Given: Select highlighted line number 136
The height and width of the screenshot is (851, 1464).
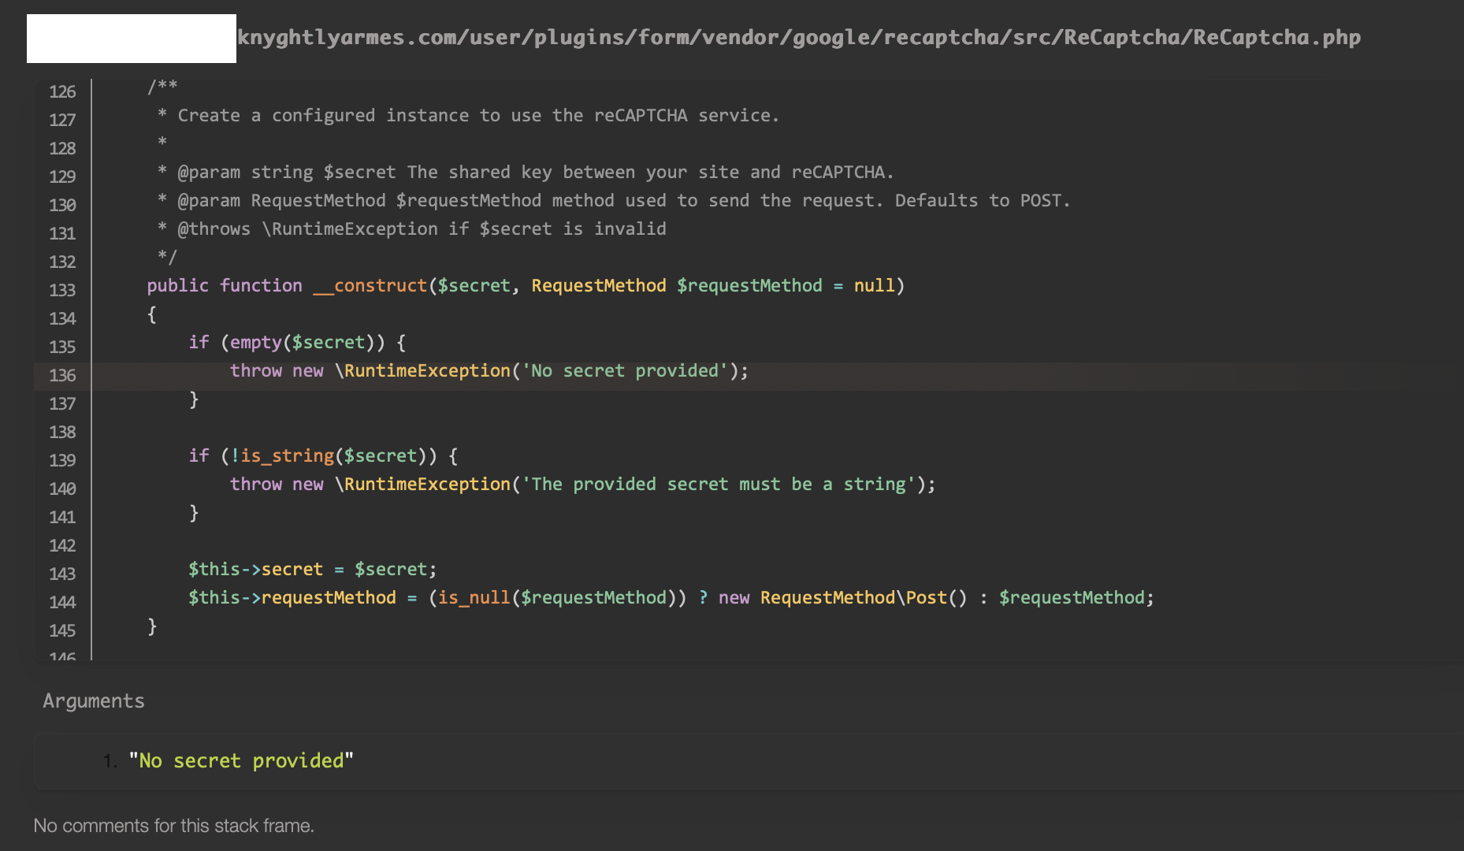Looking at the screenshot, I should [62, 375].
